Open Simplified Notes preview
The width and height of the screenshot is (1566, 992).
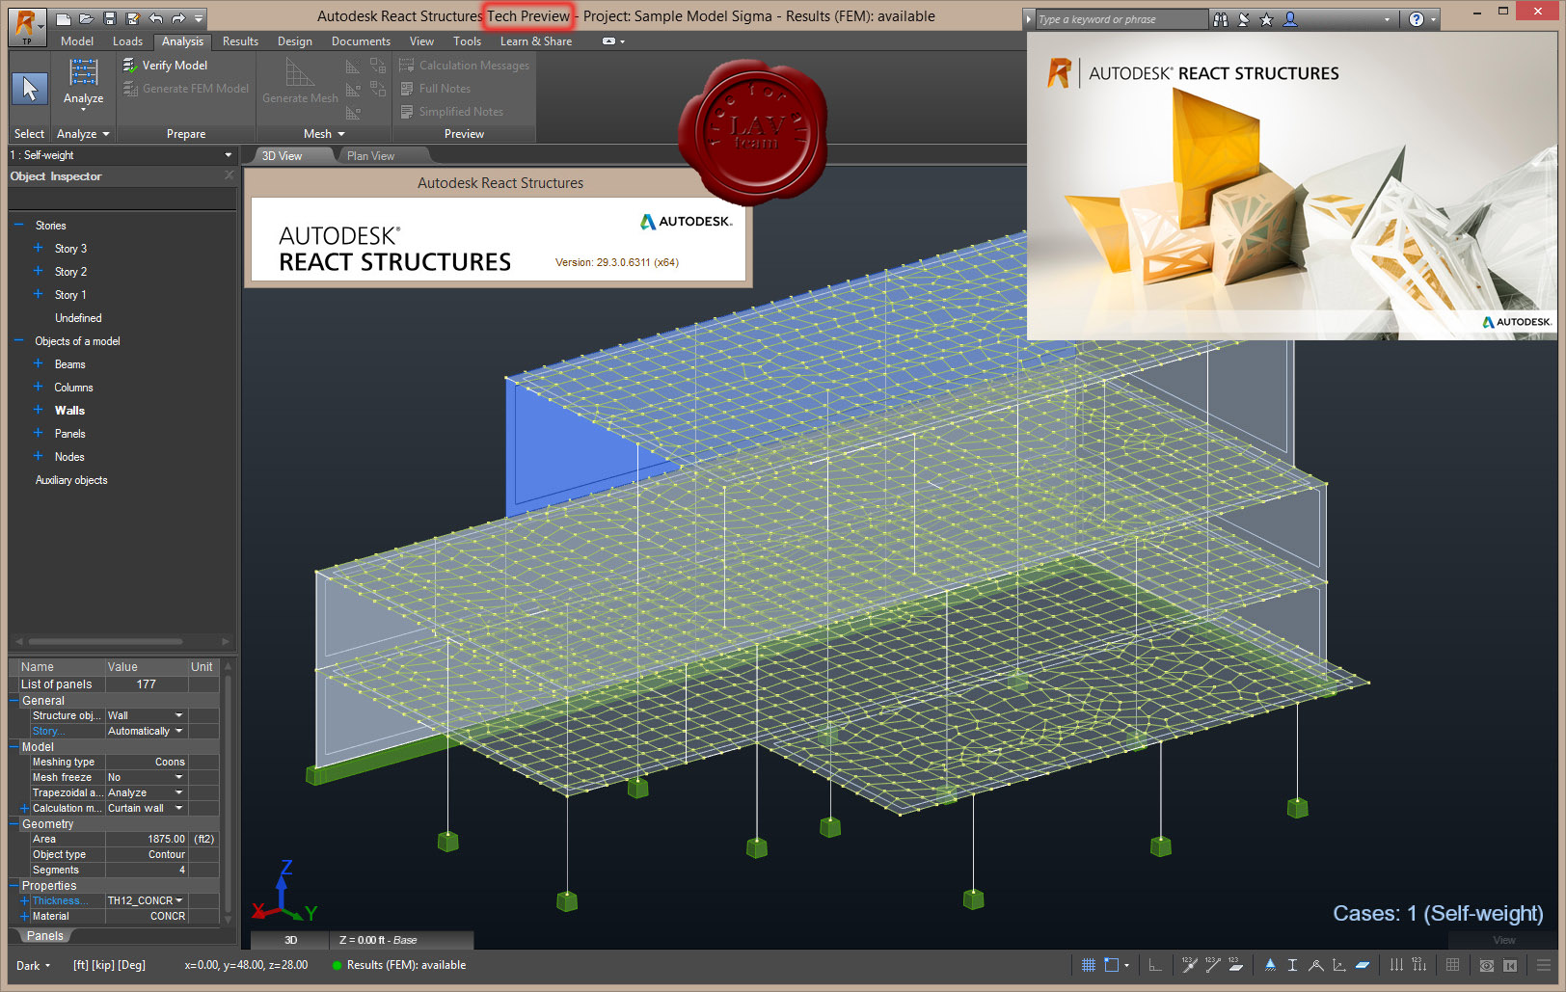coord(451,112)
